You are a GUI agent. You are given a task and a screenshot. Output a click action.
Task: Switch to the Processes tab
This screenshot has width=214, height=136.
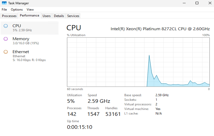point(9,16)
